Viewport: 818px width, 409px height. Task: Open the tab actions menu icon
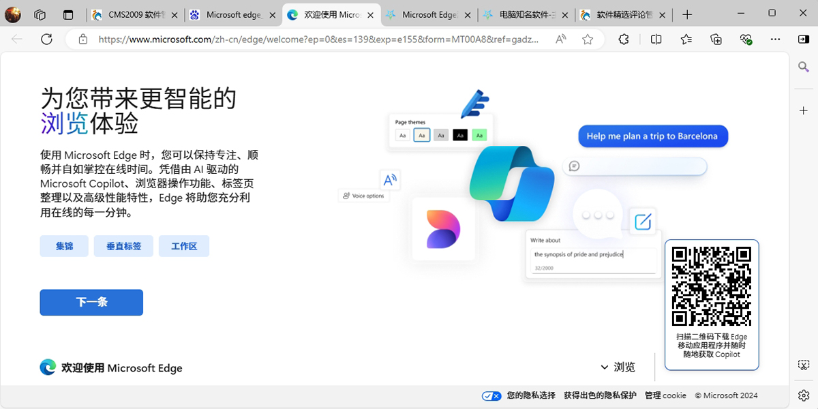point(68,14)
